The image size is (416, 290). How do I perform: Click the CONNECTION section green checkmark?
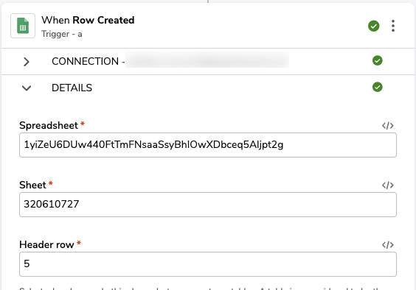pos(377,60)
